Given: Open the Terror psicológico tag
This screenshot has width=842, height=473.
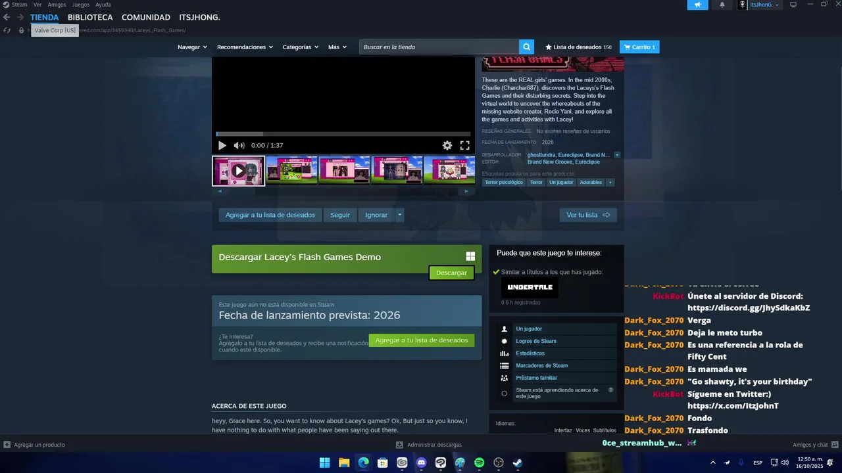Looking at the screenshot, I should click(504, 182).
